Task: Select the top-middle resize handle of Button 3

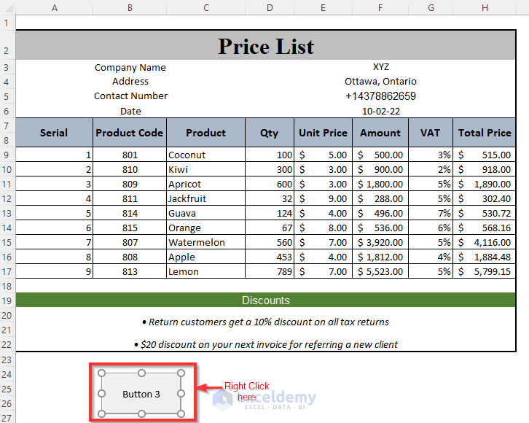Action: tap(141, 373)
